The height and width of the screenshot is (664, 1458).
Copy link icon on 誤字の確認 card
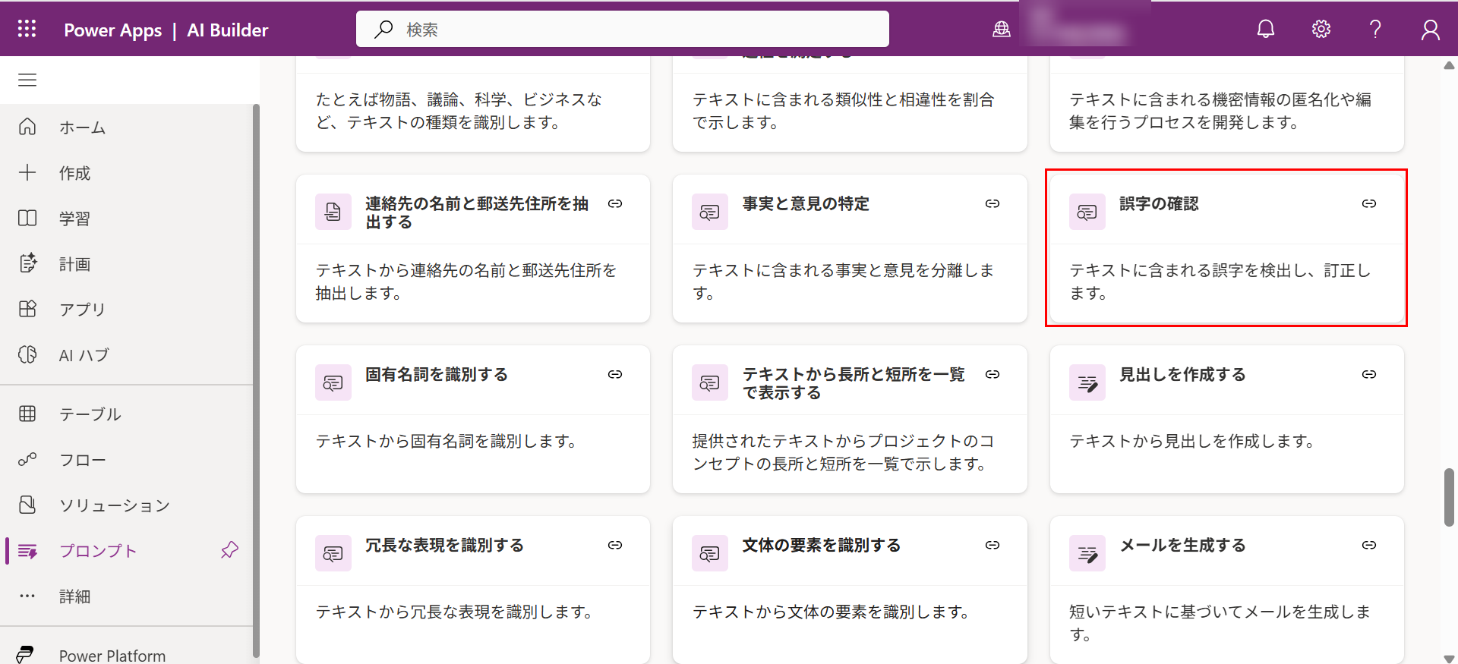1368,203
